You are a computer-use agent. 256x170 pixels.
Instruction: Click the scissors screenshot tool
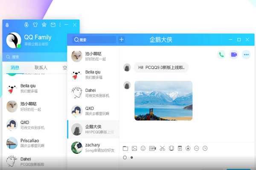click(162, 148)
